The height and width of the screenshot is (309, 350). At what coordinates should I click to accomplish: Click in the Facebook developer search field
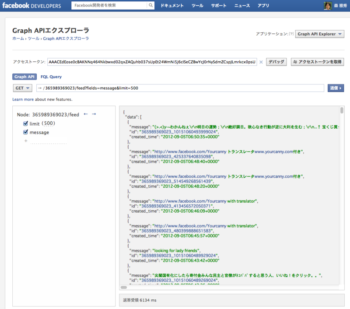(109, 5)
